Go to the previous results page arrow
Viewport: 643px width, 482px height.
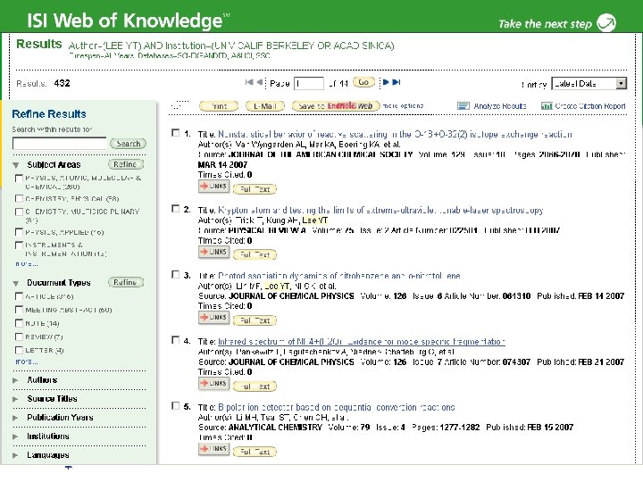[259, 82]
